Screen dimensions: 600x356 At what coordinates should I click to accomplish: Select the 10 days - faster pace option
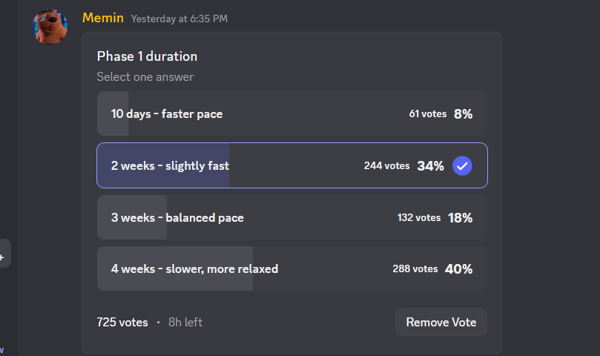(292, 113)
